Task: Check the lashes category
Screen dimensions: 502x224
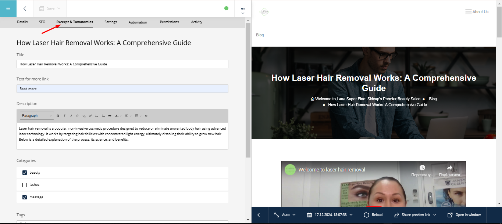Action: 25,185
